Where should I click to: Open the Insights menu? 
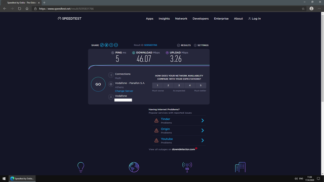tap(164, 19)
